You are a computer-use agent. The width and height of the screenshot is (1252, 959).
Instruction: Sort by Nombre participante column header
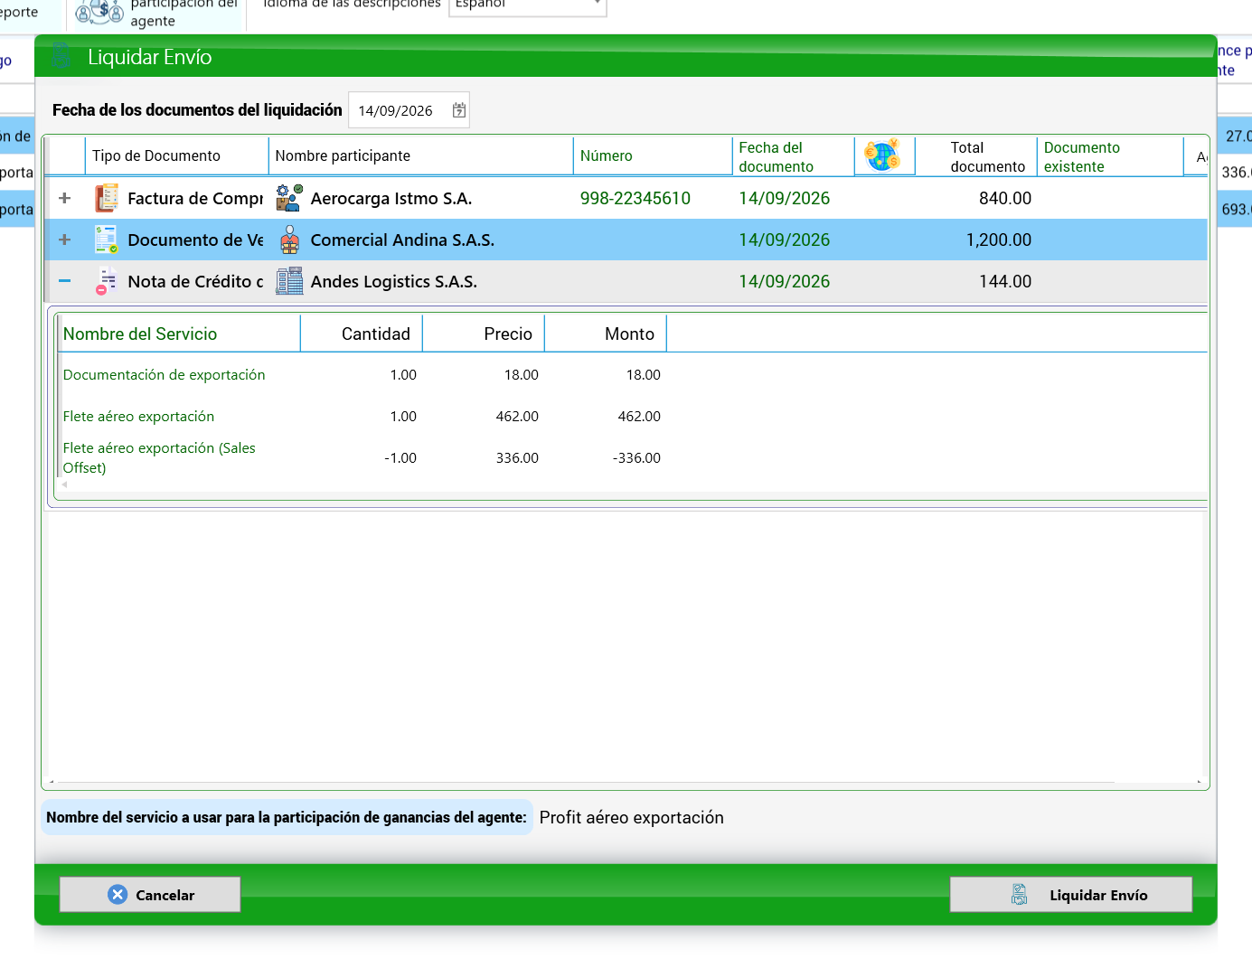pyautogui.click(x=421, y=156)
